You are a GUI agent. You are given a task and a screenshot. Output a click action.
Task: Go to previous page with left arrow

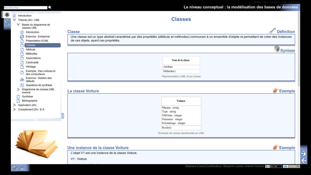303,160
